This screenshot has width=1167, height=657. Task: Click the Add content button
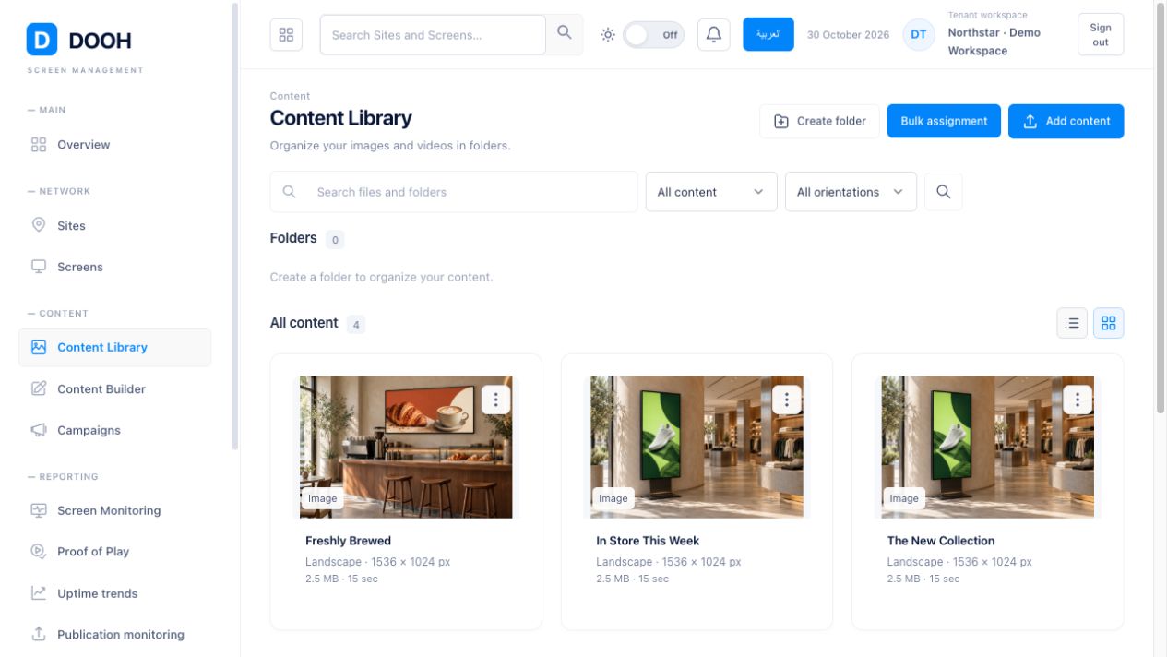point(1066,121)
